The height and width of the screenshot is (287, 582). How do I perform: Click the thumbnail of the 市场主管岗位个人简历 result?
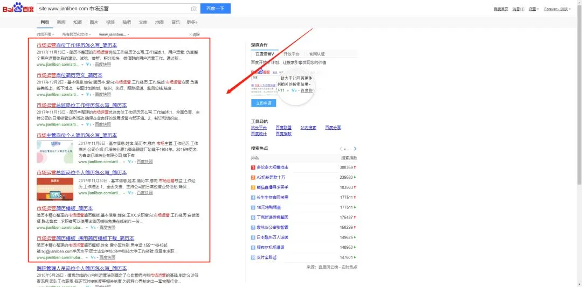point(55,152)
